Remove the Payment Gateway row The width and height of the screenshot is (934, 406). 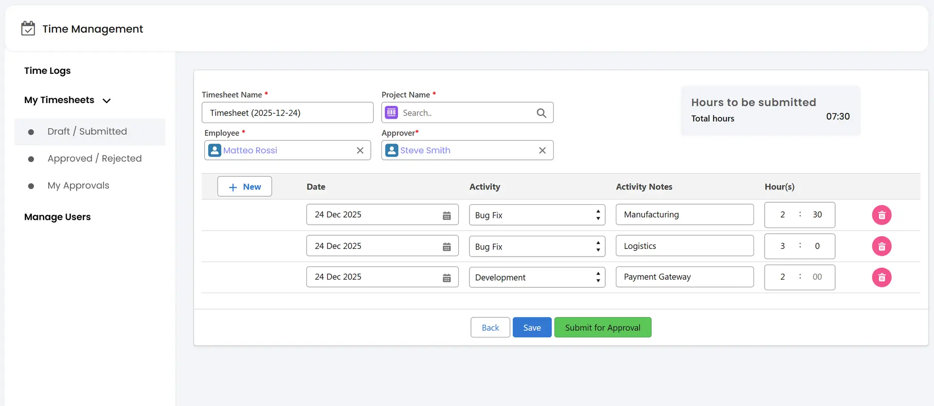tap(881, 278)
